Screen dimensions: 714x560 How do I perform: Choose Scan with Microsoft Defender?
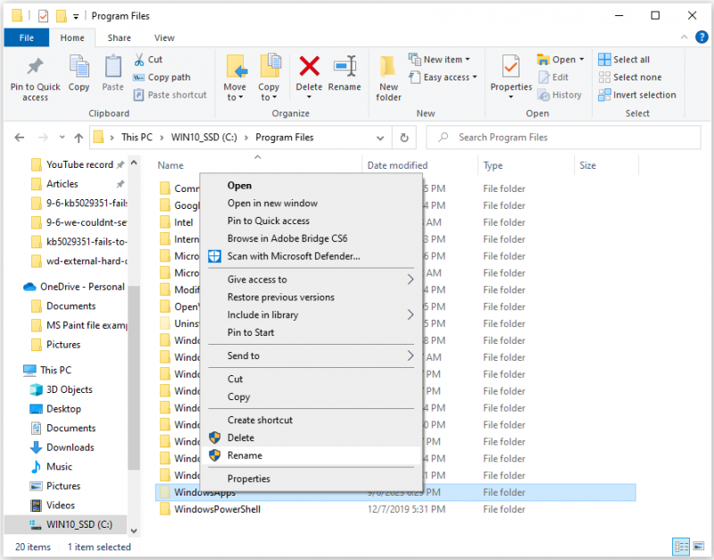point(311,256)
